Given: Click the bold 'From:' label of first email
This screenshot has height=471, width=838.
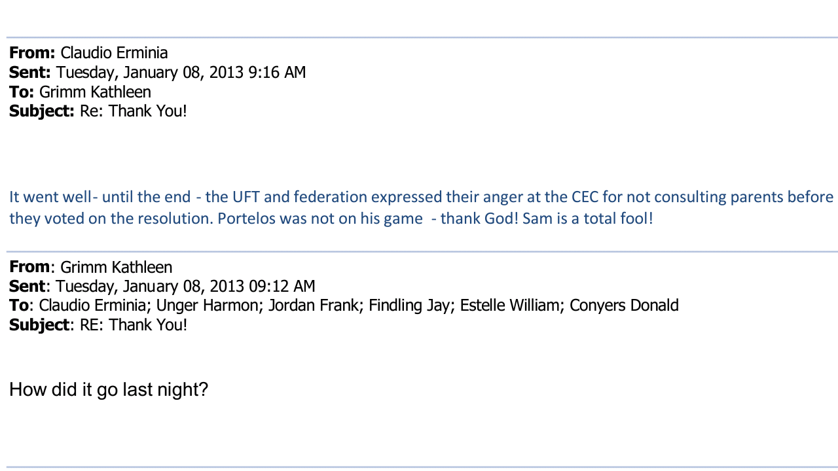Looking at the screenshot, I should (33, 53).
